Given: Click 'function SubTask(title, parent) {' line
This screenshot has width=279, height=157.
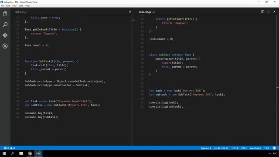Looking at the screenshot, I should (51, 61).
